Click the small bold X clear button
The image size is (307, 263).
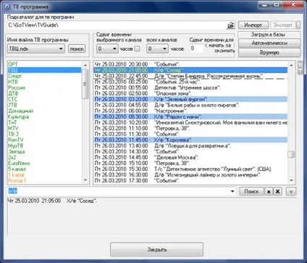[x=278, y=191]
